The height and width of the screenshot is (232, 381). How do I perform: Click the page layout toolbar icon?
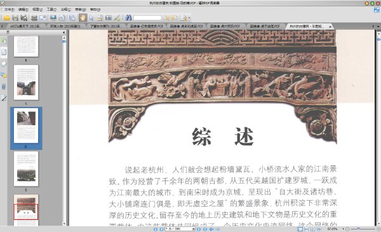point(72,18)
